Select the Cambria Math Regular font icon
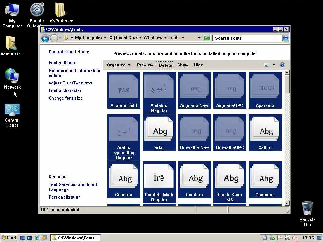The width and height of the screenshot is (323, 242). tap(159, 182)
